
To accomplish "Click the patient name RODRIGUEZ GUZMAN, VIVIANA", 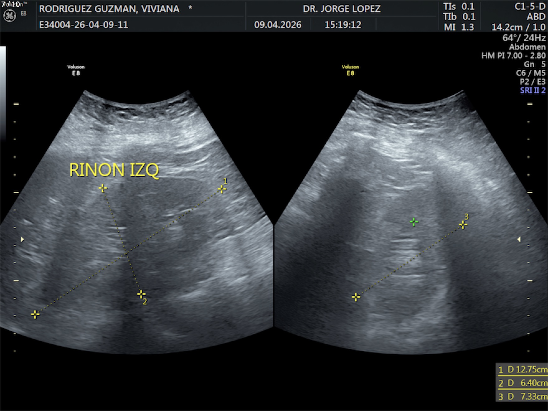I will pos(109,9).
